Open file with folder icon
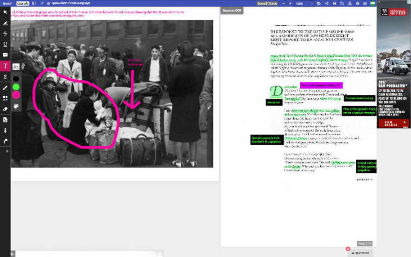Image resolution: width=411 pixels, height=257 pixels. coord(319,3)
